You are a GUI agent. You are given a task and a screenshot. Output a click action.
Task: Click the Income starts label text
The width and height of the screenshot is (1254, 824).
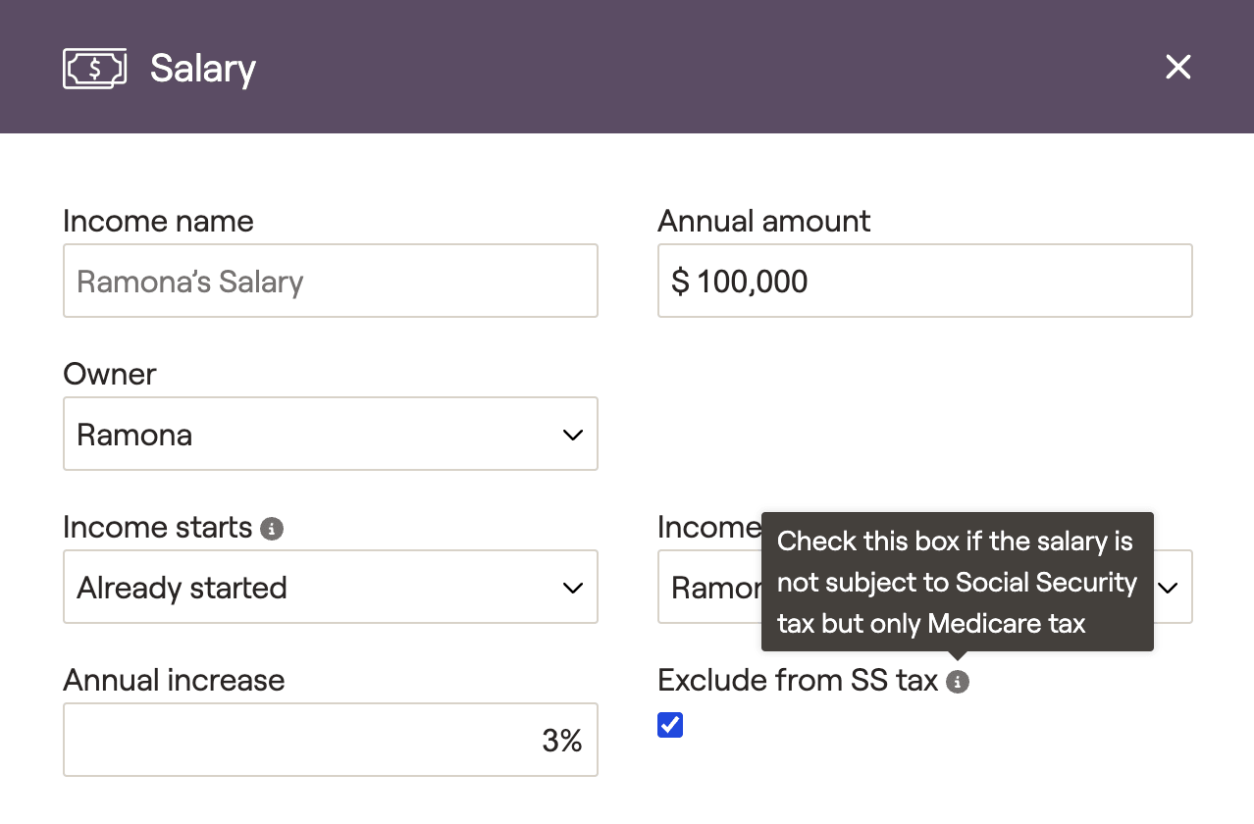tap(158, 528)
